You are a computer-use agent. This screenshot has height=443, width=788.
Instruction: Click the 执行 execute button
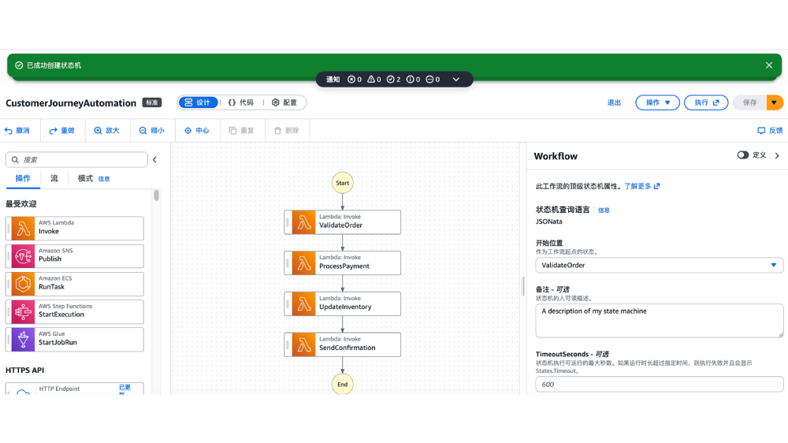706,102
